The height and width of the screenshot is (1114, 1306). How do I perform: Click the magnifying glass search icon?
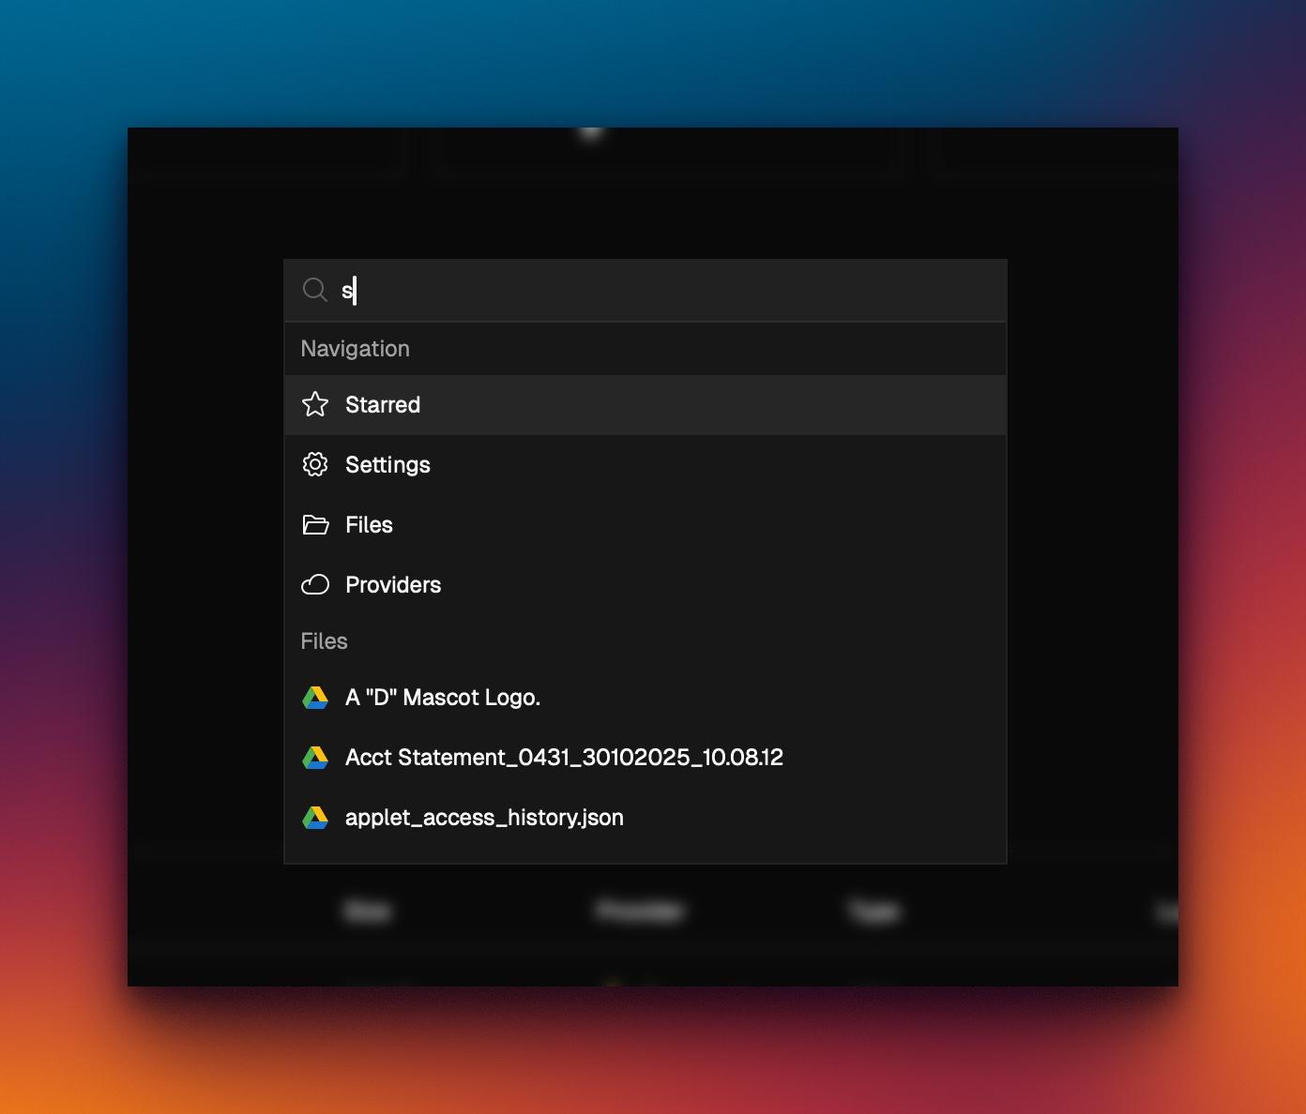tap(314, 290)
